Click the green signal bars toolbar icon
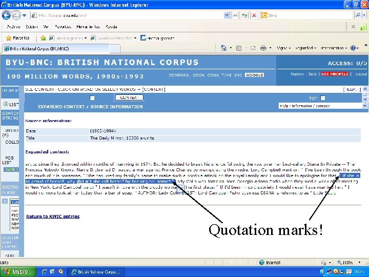 (364, 27)
